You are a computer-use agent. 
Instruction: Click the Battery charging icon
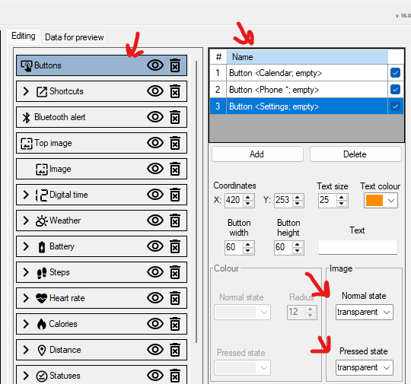pyautogui.click(x=42, y=247)
